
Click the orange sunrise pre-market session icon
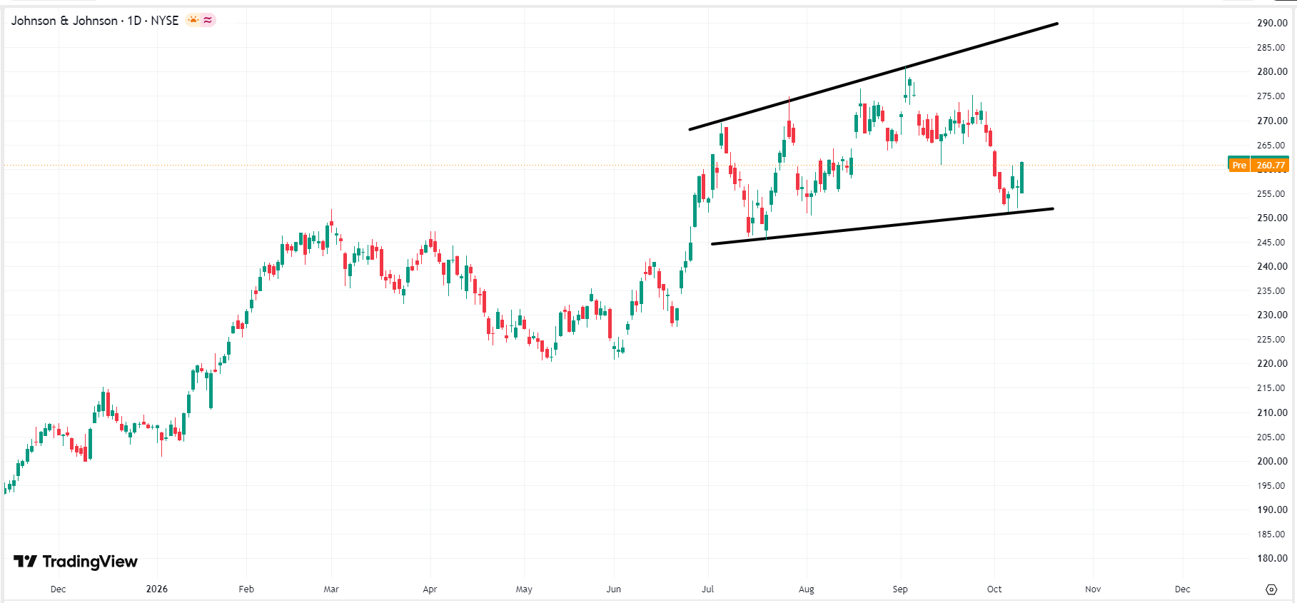pyautogui.click(x=193, y=20)
